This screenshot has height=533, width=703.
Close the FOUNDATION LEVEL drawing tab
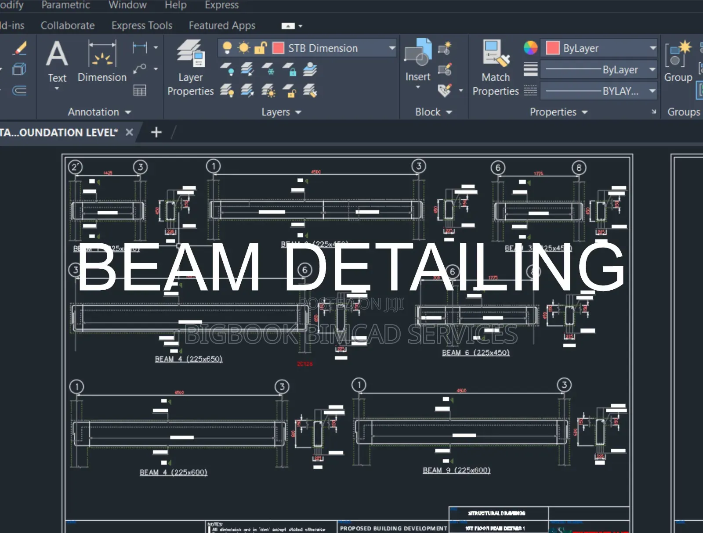[129, 132]
